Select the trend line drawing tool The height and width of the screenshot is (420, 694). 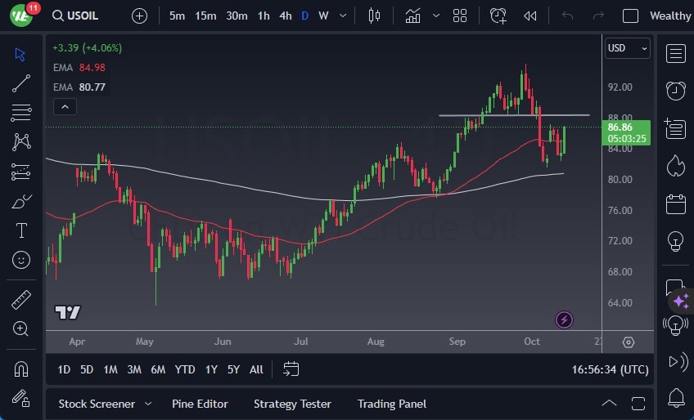(21, 83)
